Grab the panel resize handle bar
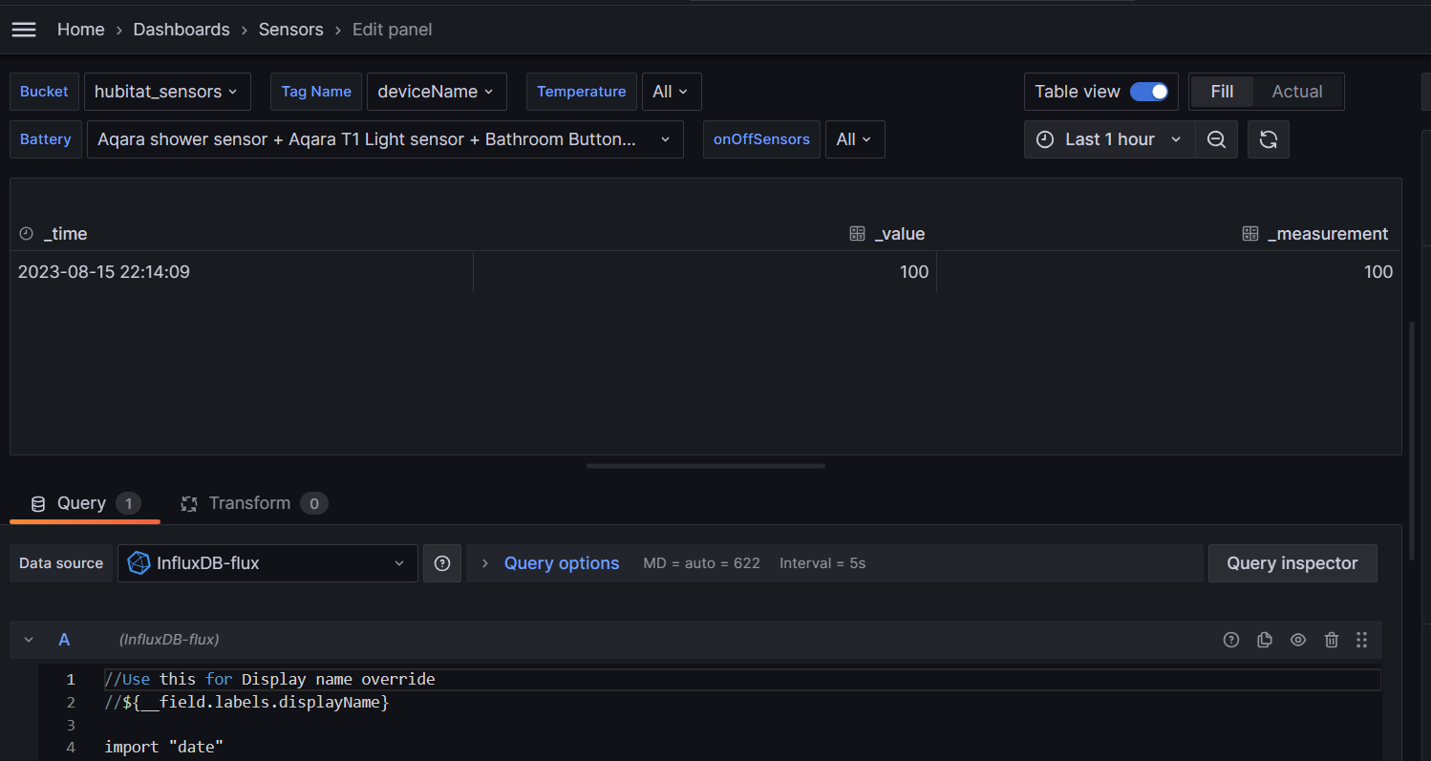 click(x=706, y=466)
